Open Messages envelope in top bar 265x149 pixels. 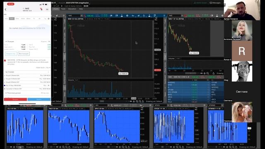point(215,3)
